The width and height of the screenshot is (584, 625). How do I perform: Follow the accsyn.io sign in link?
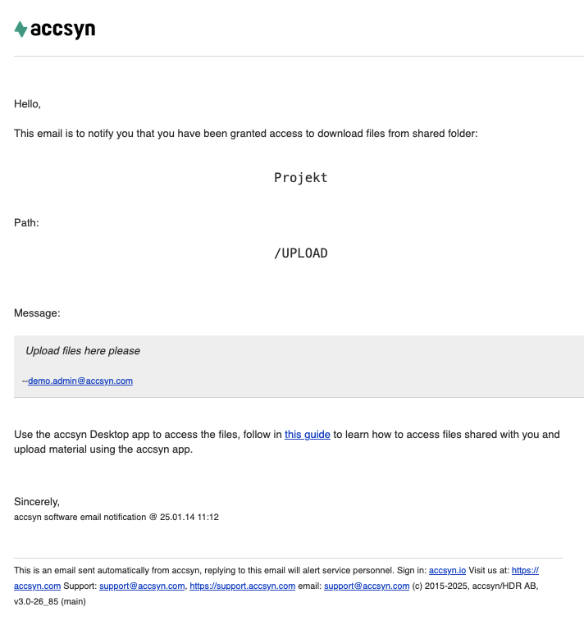pyautogui.click(x=447, y=570)
